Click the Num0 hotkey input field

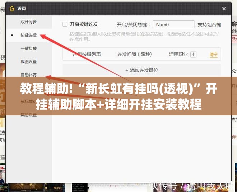point(173,24)
